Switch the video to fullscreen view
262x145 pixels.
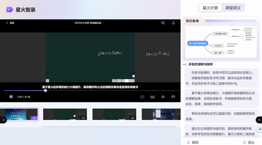point(173,97)
